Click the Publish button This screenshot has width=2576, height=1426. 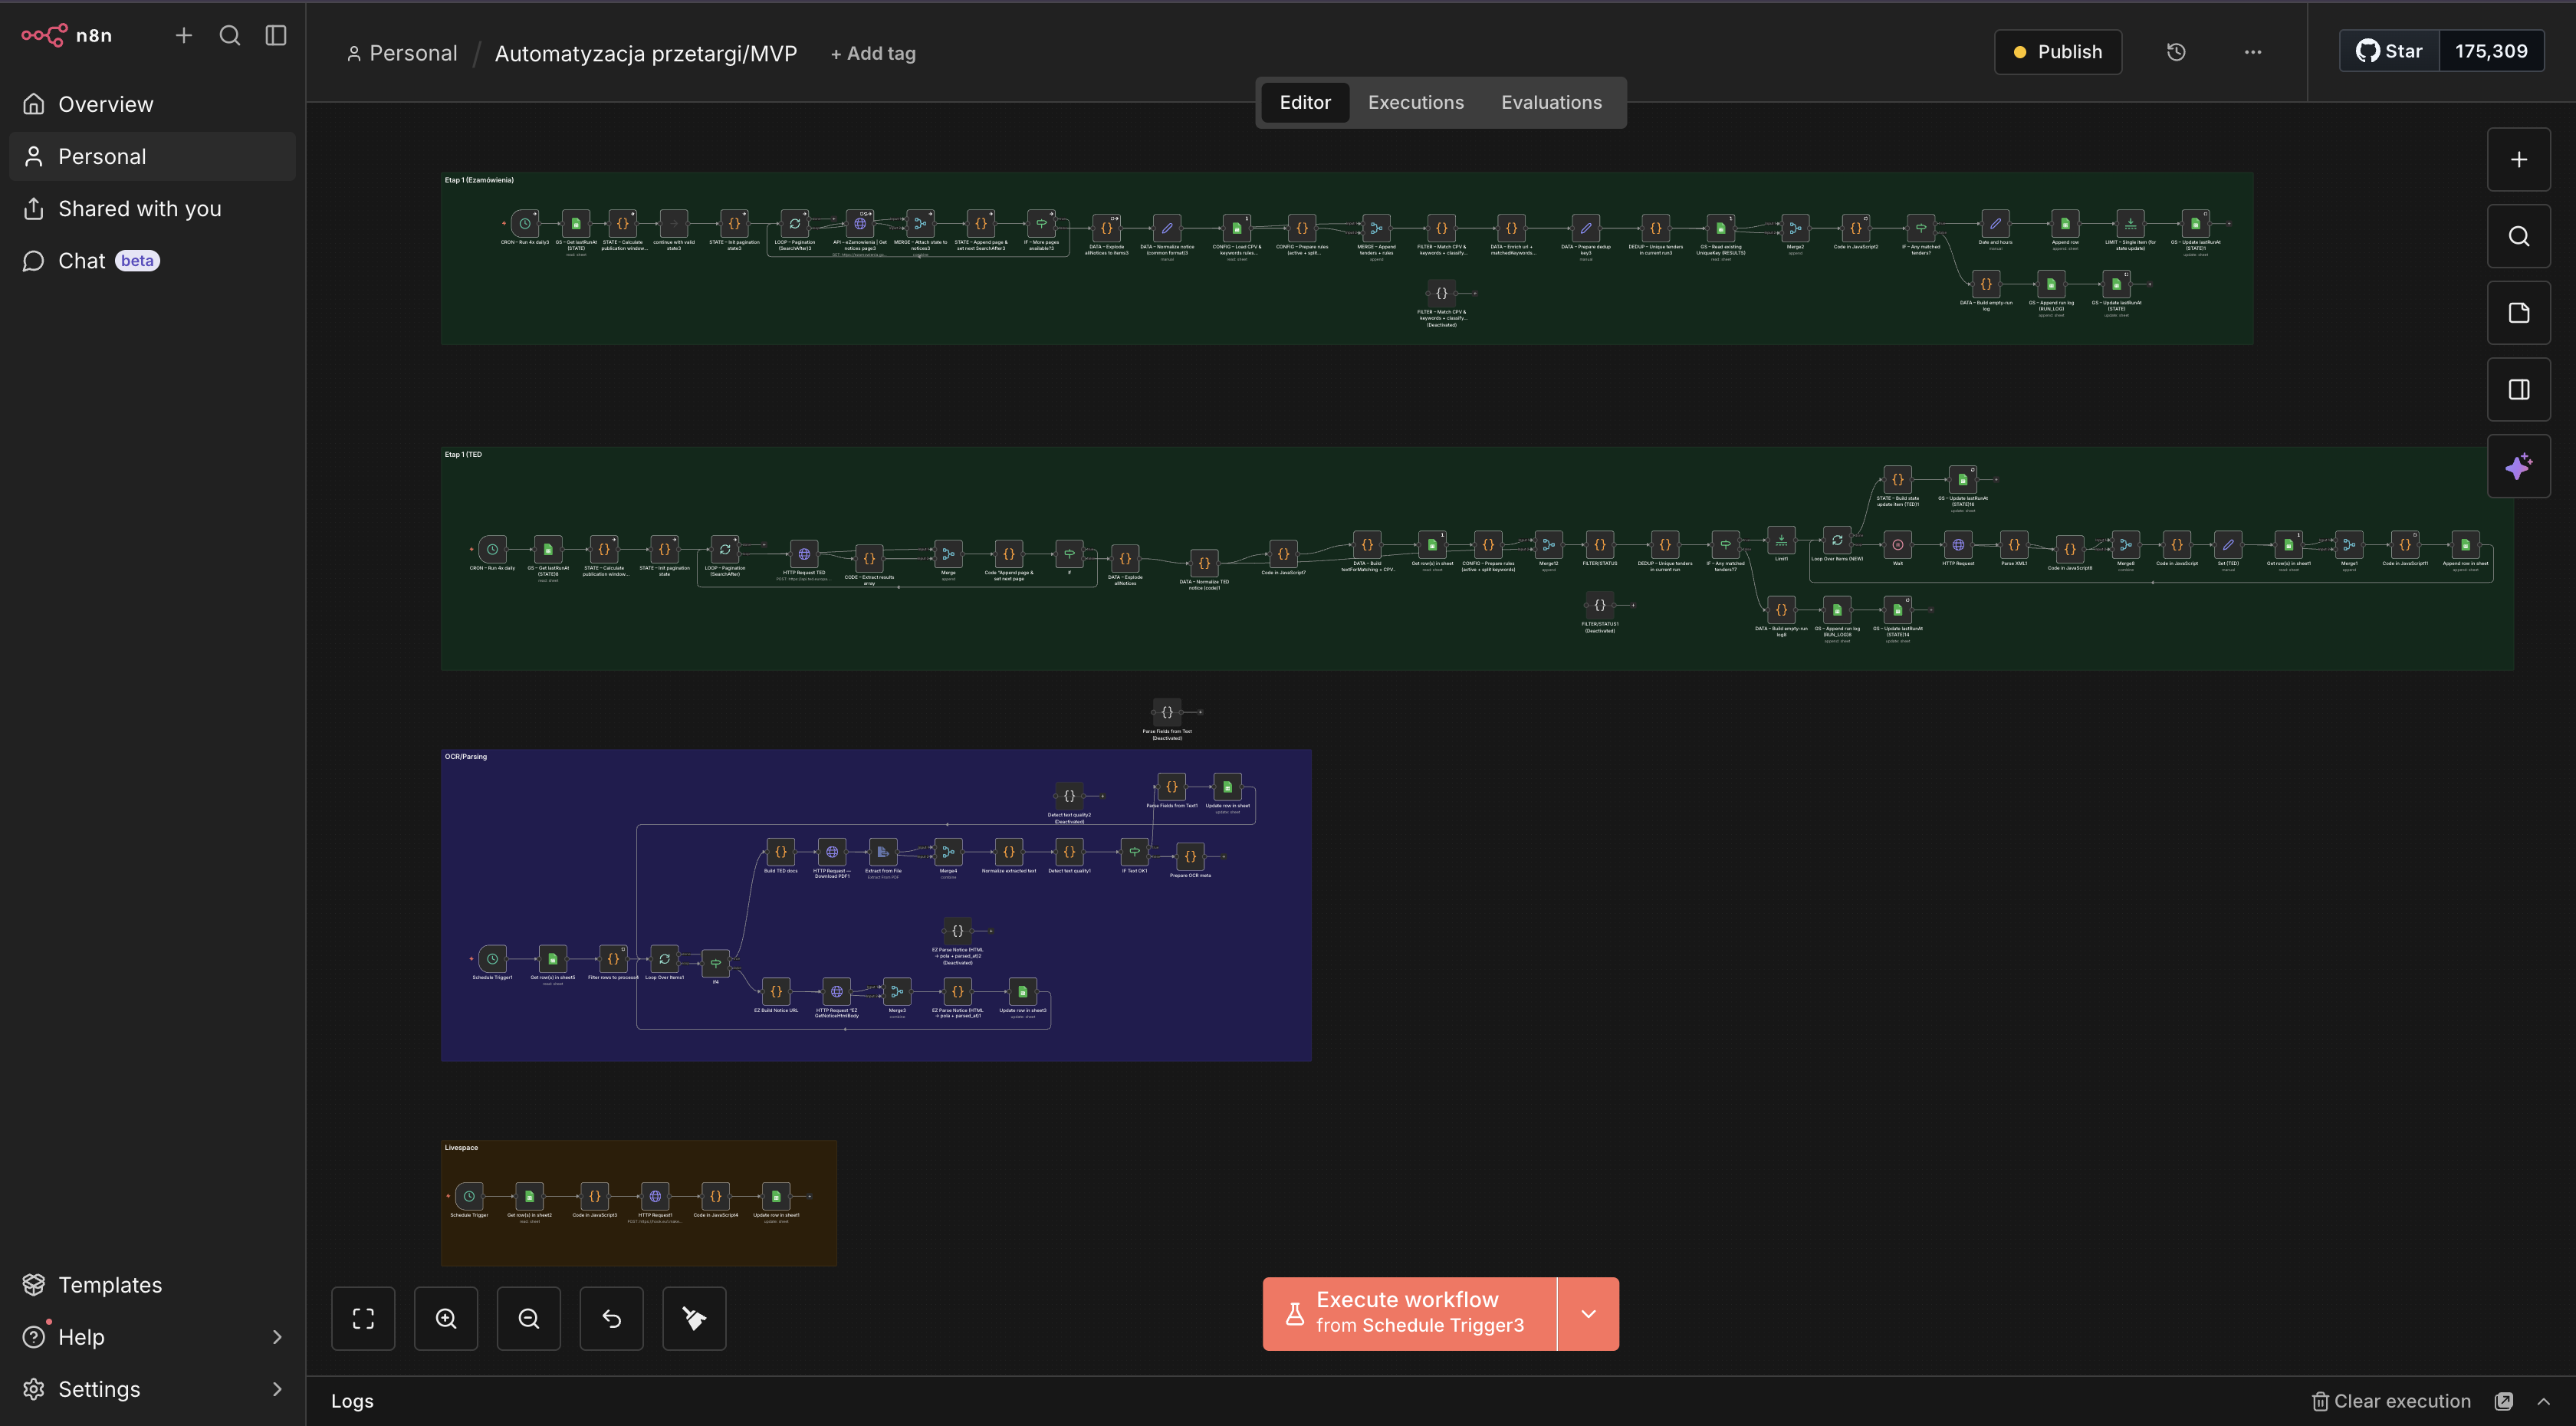[2057, 52]
